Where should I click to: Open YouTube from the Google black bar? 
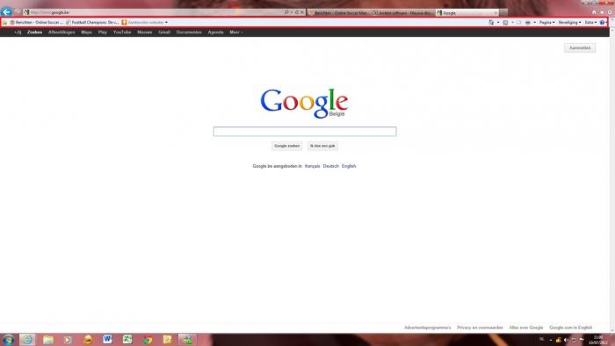tap(122, 32)
